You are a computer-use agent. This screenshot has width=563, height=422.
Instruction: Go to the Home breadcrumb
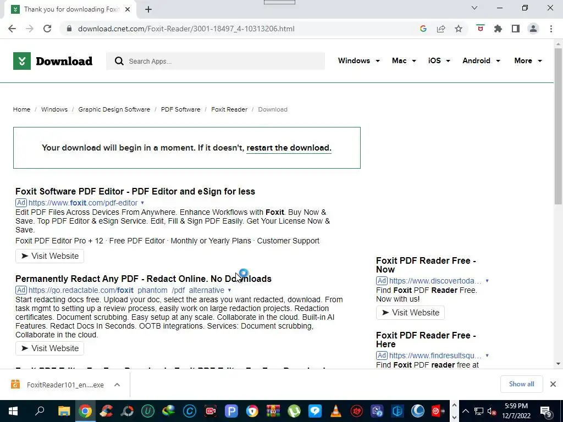coord(21,109)
